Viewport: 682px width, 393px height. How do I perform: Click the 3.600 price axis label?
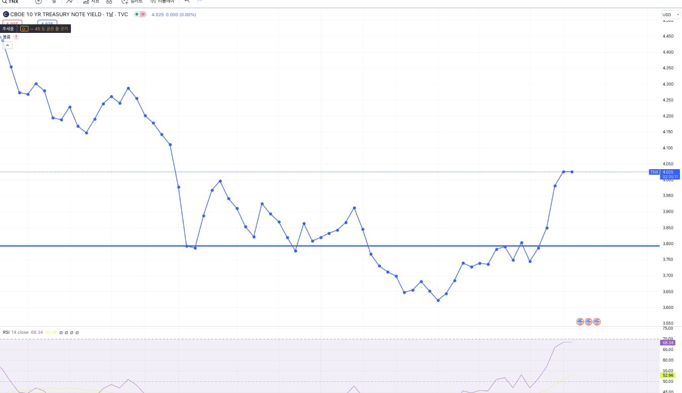click(668, 307)
